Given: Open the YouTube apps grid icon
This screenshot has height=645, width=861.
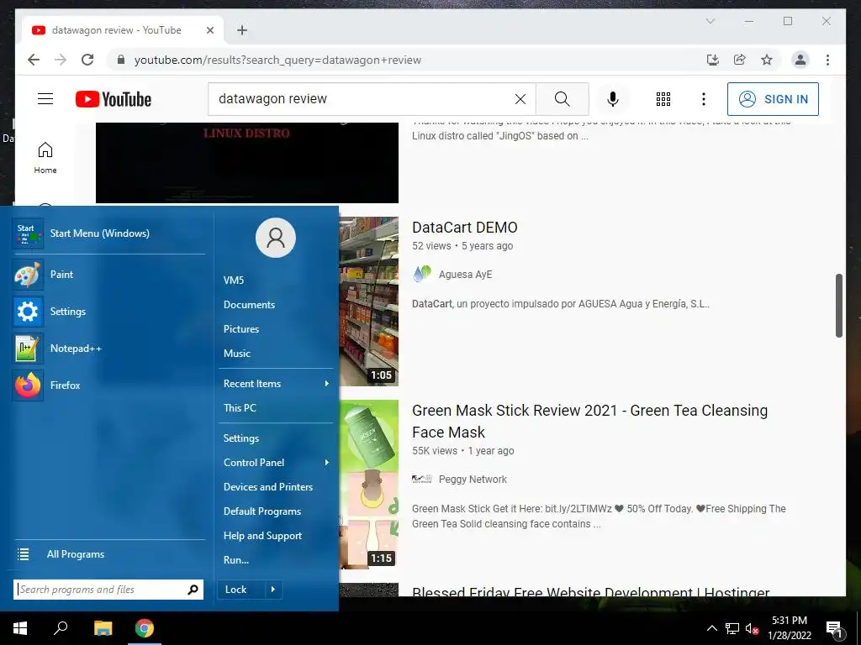Looking at the screenshot, I should pyautogui.click(x=663, y=99).
